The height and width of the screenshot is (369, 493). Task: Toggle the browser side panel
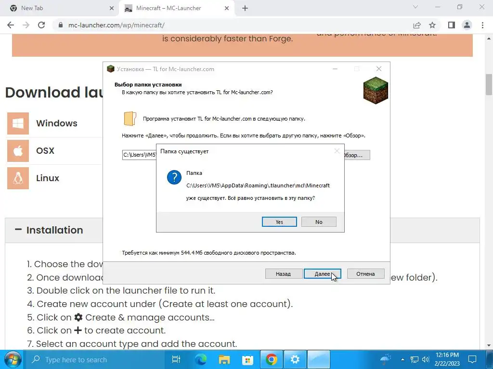pyautogui.click(x=452, y=25)
